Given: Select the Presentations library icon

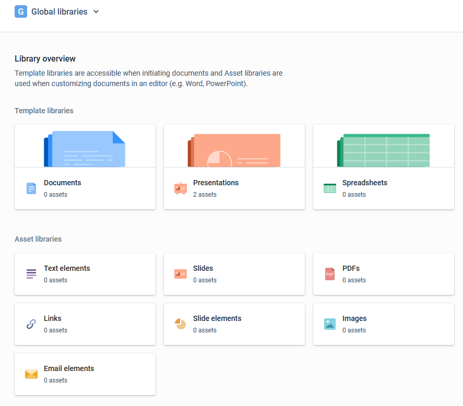Looking at the screenshot, I should point(180,188).
